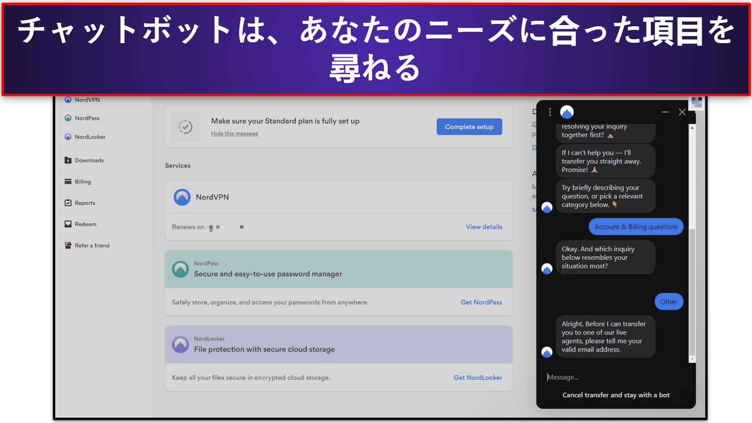
Task: Click the NordVPN service card title
Action: point(212,197)
